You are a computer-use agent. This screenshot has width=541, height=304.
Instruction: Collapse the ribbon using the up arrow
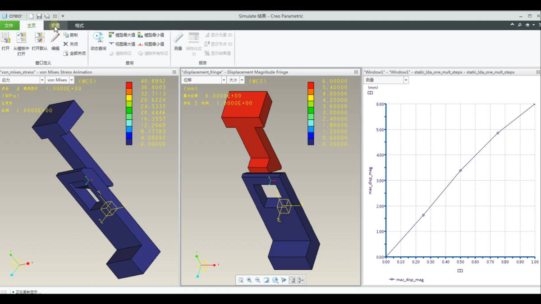pos(512,25)
